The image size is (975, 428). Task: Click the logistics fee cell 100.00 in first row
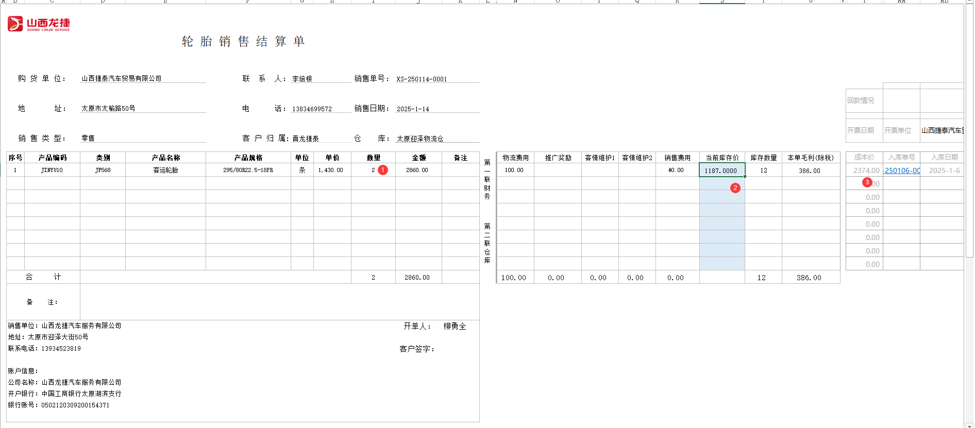click(x=514, y=170)
